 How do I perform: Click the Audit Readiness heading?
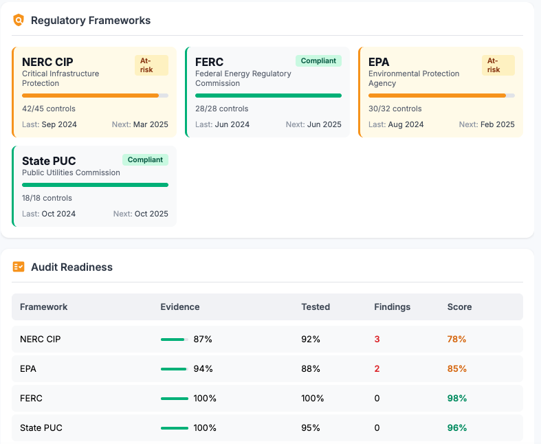point(71,267)
